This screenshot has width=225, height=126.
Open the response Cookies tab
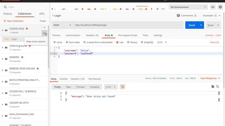tap(63, 79)
